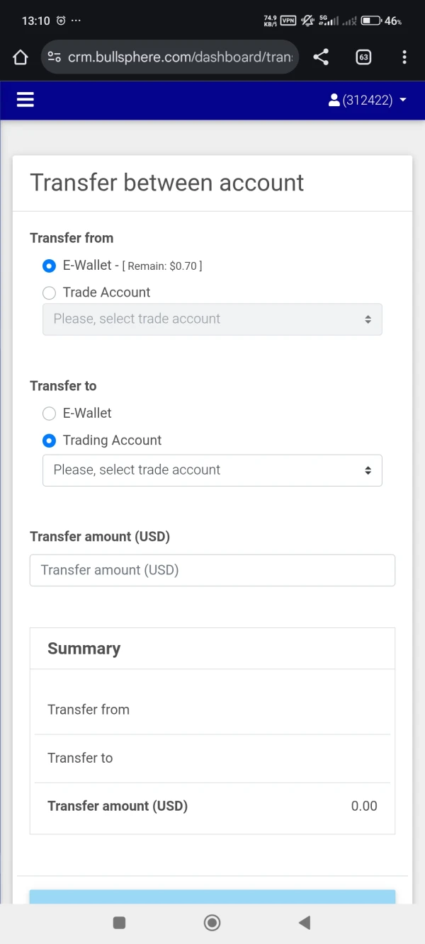425x944 pixels.
Task: Select Trading Account under Transfer to
Action: (49, 440)
